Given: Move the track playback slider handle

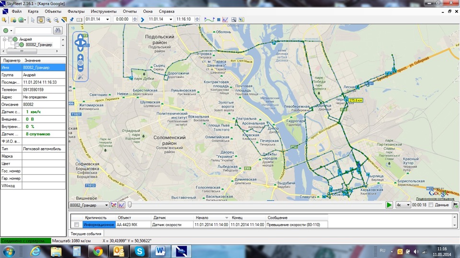Looking at the screenshot, I should click(129, 205).
